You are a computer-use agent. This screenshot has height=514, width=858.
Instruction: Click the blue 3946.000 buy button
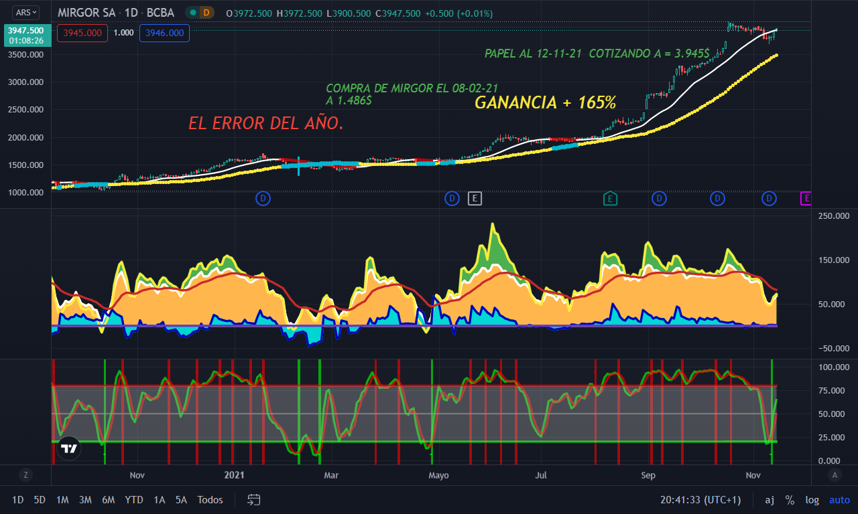165,33
